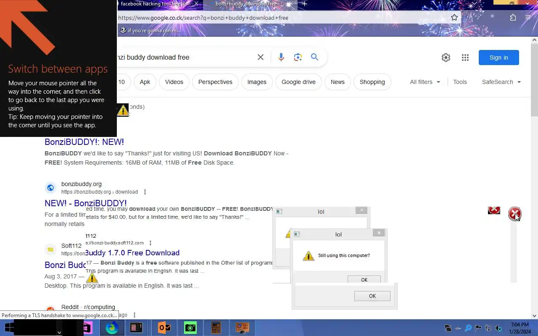The width and height of the screenshot is (538, 336).
Task: Open the Outlook taskbar icon
Action: [164, 328]
